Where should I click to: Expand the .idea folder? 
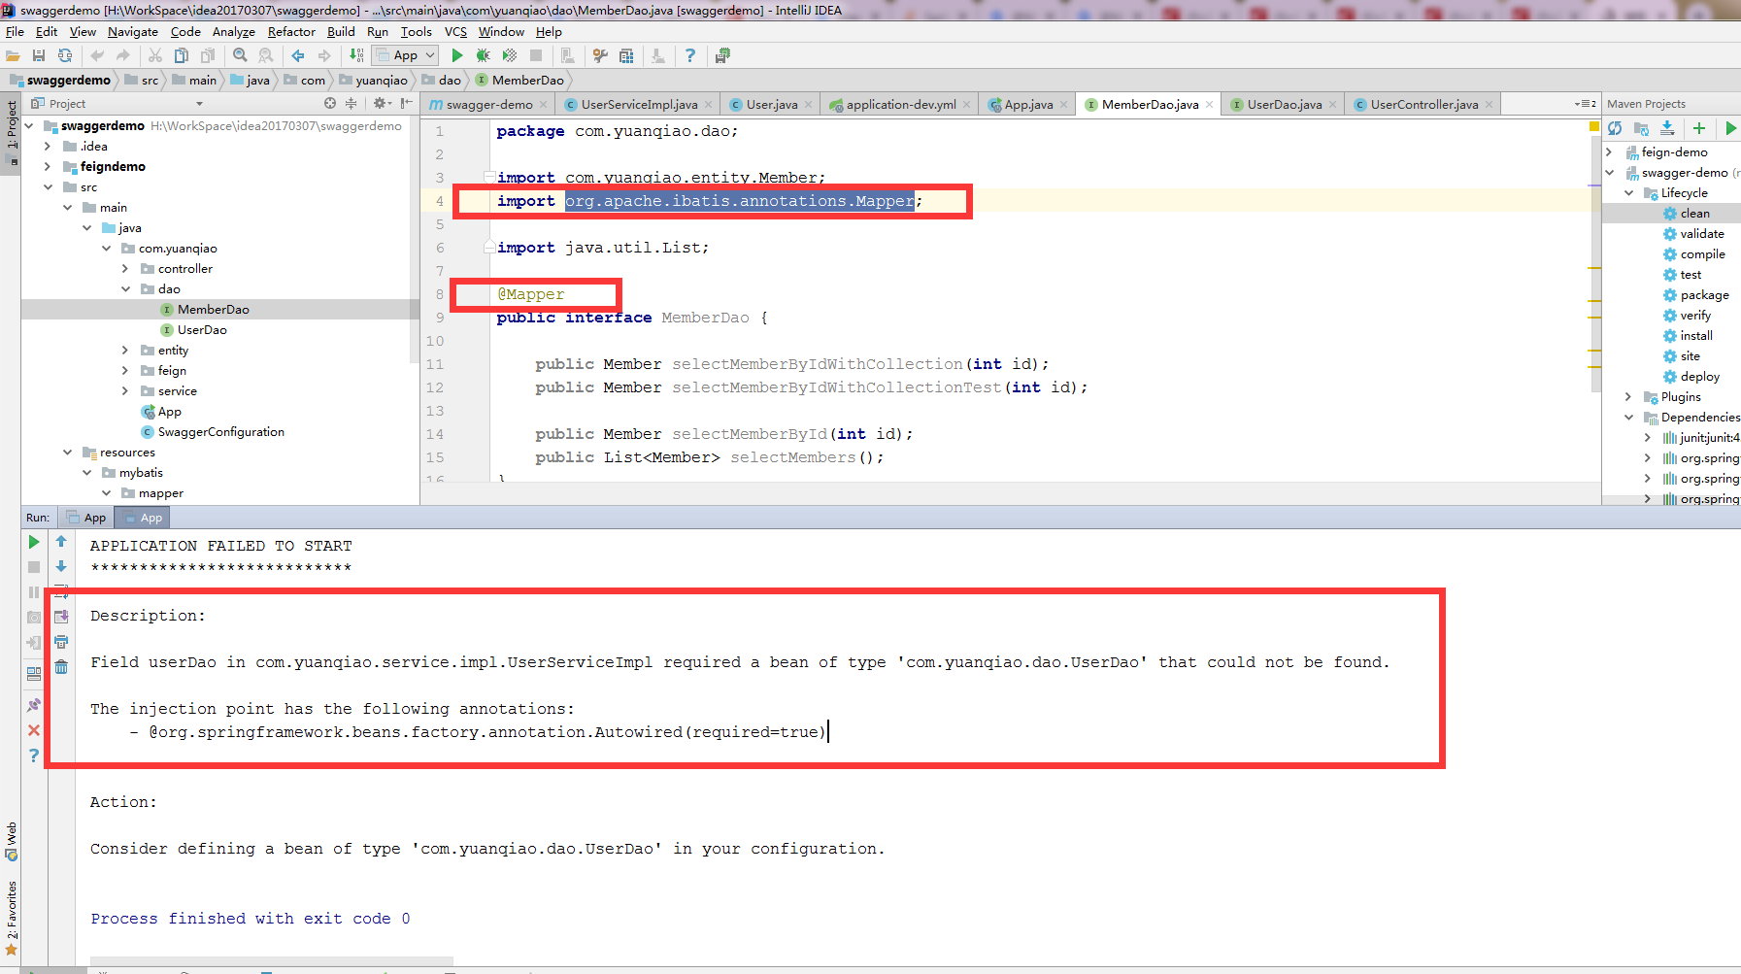point(48,147)
